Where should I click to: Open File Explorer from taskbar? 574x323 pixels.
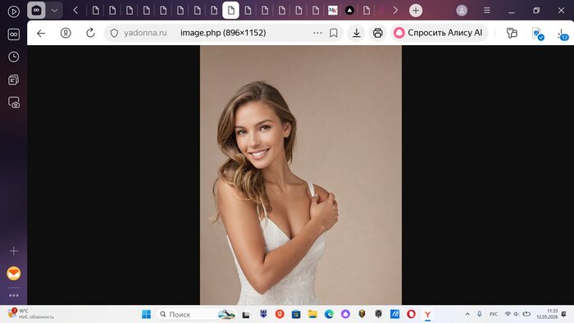point(312,314)
